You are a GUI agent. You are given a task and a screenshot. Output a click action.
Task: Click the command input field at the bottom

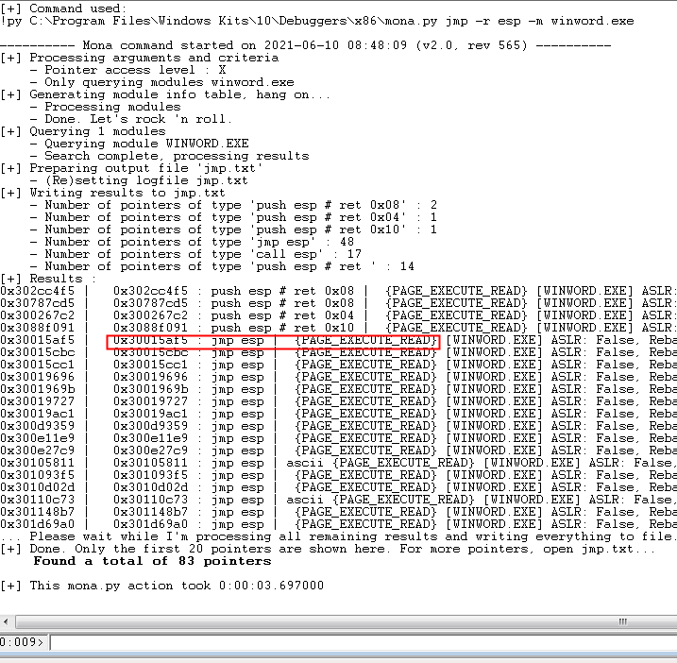(359, 642)
